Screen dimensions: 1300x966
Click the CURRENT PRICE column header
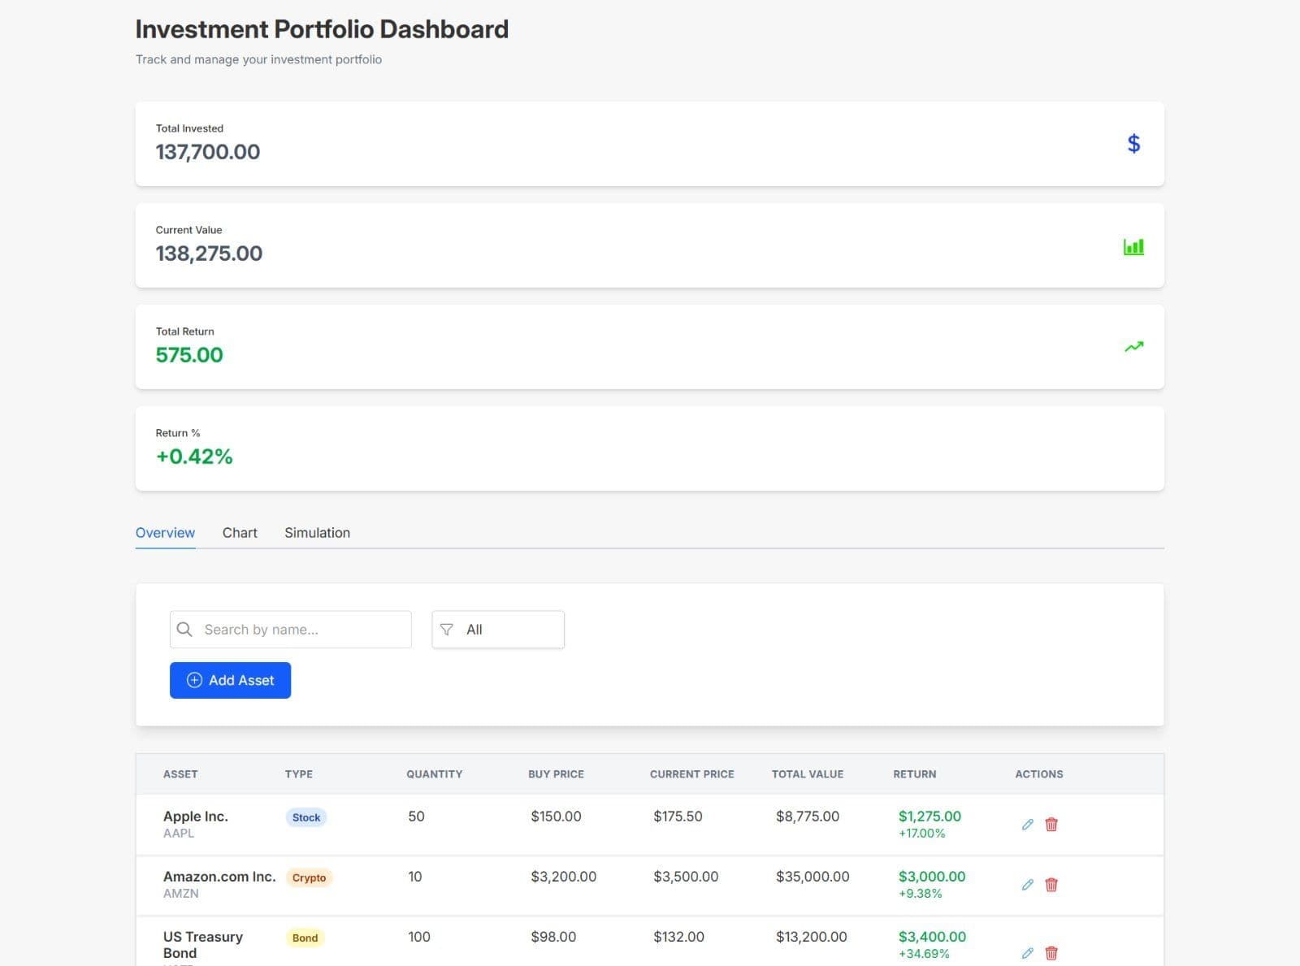click(x=692, y=774)
